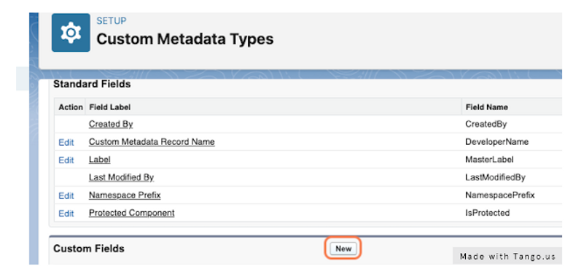The width and height of the screenshot is (581, 277).
Task: Click the Field Name column header
Action: click(x=486, y=107)
